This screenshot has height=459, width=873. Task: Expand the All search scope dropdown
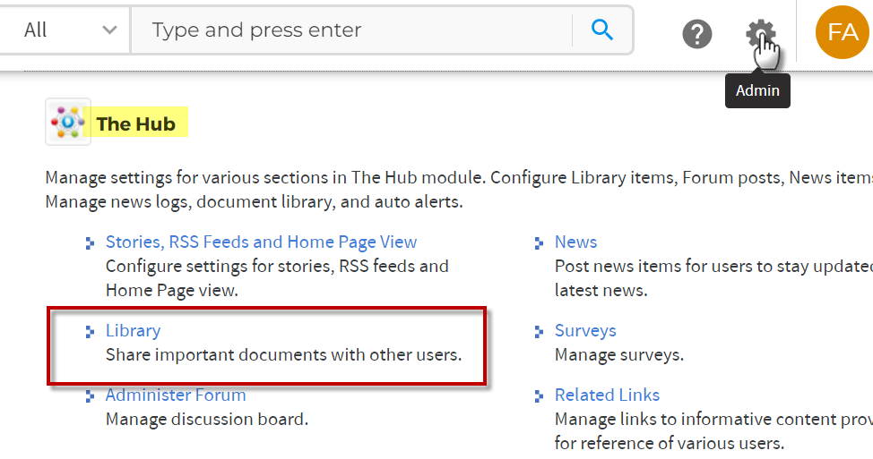pos(65,30)
